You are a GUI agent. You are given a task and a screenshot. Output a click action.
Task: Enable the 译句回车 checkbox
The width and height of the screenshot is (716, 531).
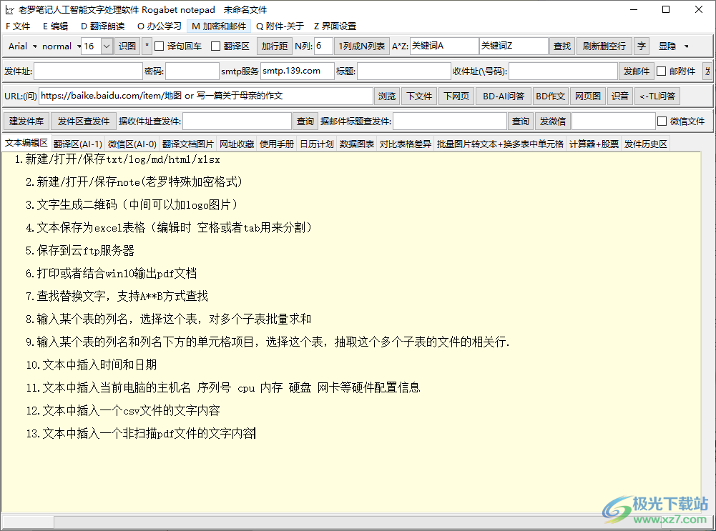pyautogui.click(x=160, y=46)
